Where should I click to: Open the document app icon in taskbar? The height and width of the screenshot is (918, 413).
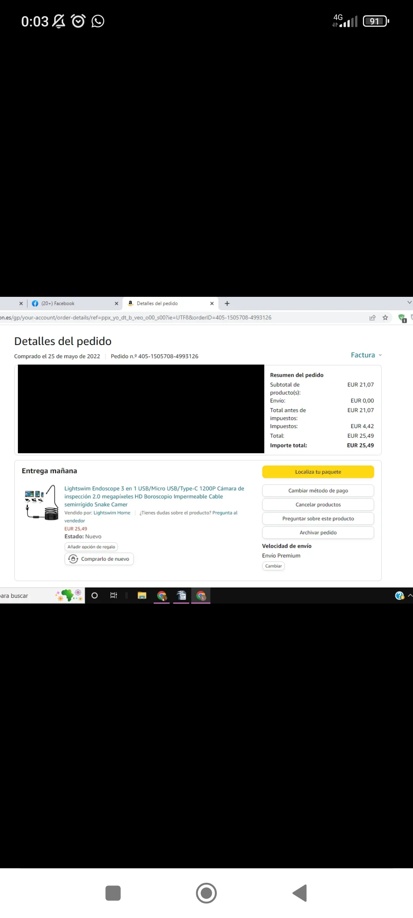click(x=182, y=596)
